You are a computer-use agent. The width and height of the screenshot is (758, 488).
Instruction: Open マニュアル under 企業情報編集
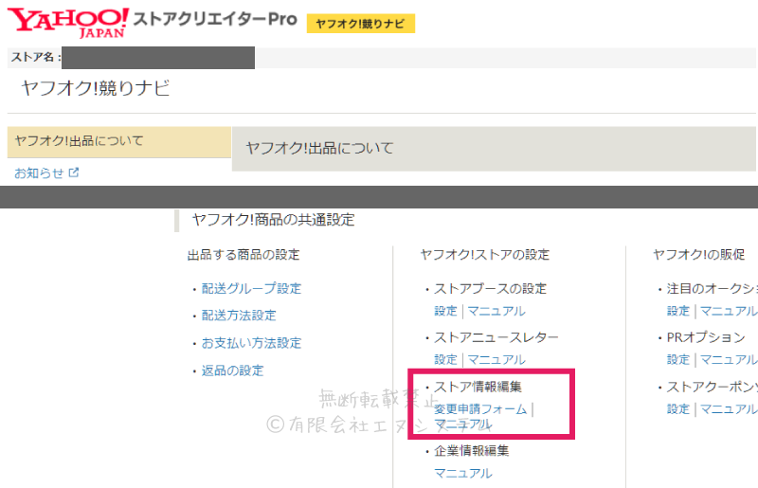463,473
